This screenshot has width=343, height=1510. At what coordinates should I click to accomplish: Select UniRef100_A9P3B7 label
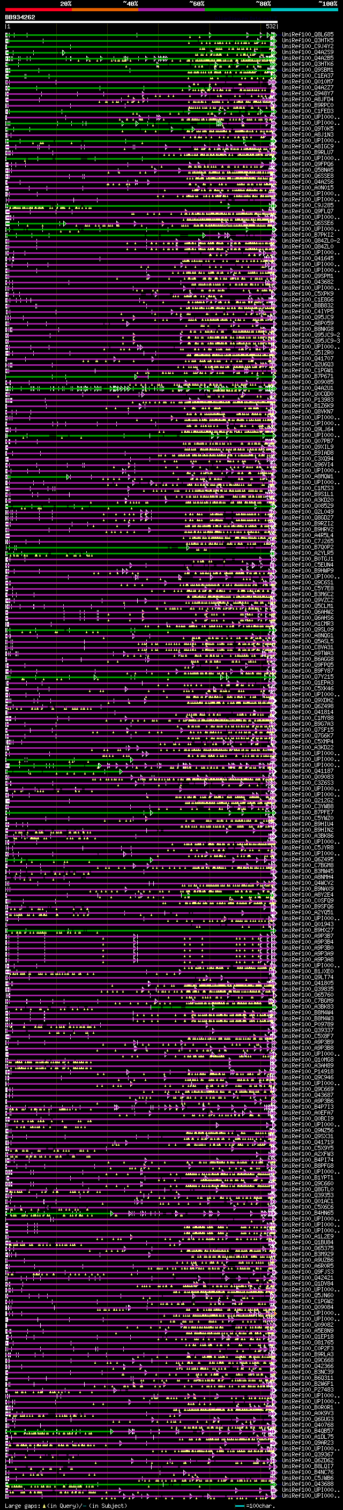coord(308,936)
